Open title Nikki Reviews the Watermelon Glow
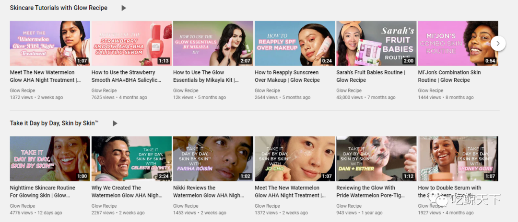 pyautogui.click(x=209, y=191)
